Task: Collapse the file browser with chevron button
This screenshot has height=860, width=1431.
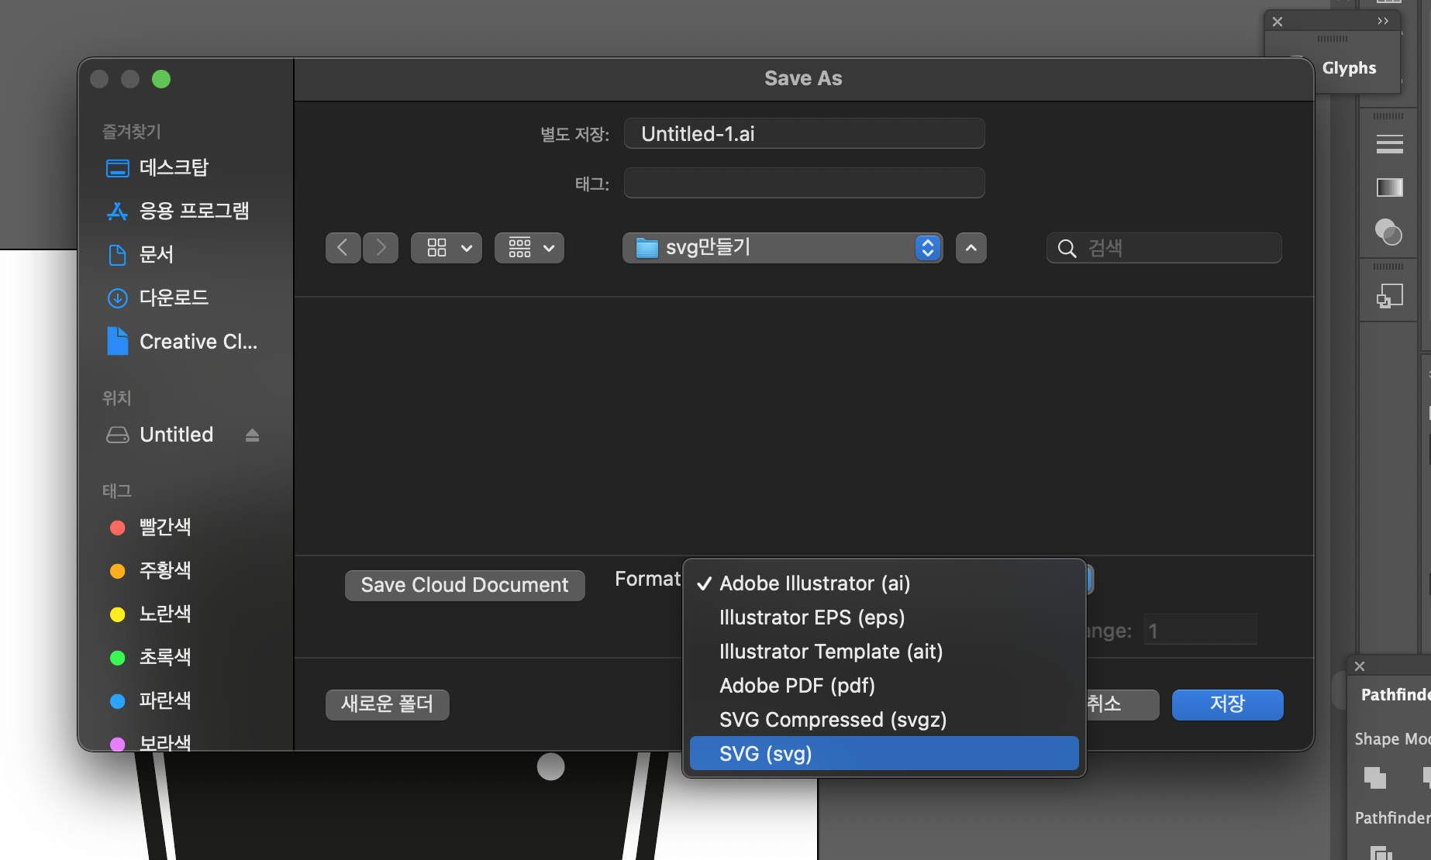Action: click(x=971, y=248)
